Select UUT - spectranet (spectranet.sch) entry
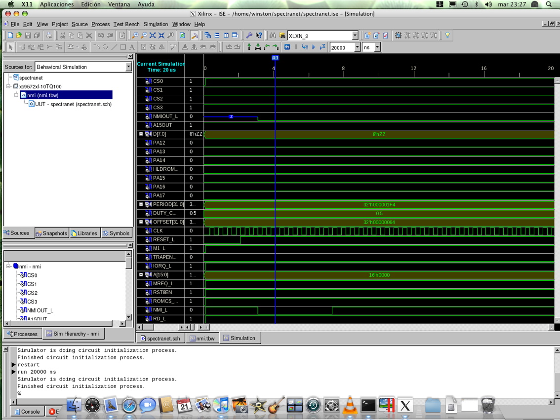The width and height of the screenshot is (560, 420). 70,104
